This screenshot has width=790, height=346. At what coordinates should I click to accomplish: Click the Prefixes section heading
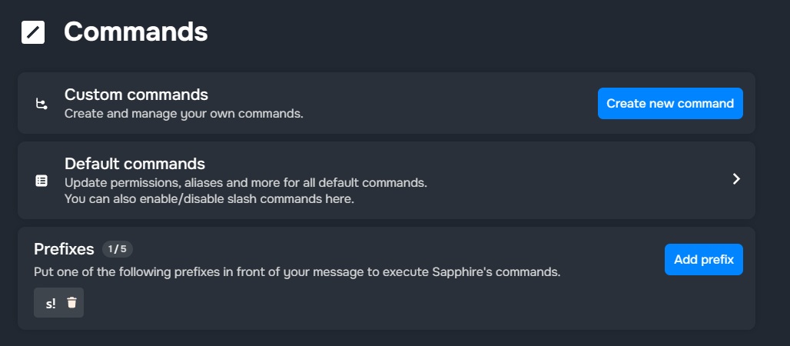coord(64,249)
